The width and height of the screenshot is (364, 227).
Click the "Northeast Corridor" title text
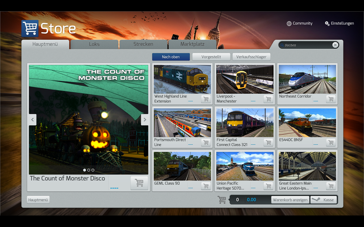pyautogui.click(x=295, y=96)
